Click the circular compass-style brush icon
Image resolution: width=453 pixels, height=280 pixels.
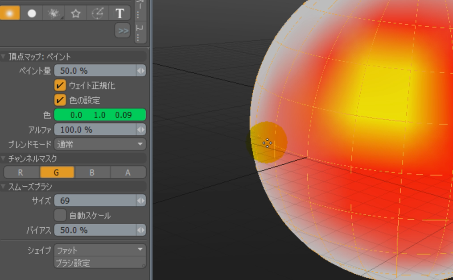(98, 13)
